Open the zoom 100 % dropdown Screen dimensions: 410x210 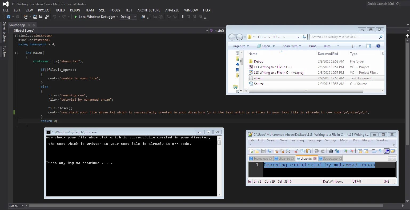[22, 206]
